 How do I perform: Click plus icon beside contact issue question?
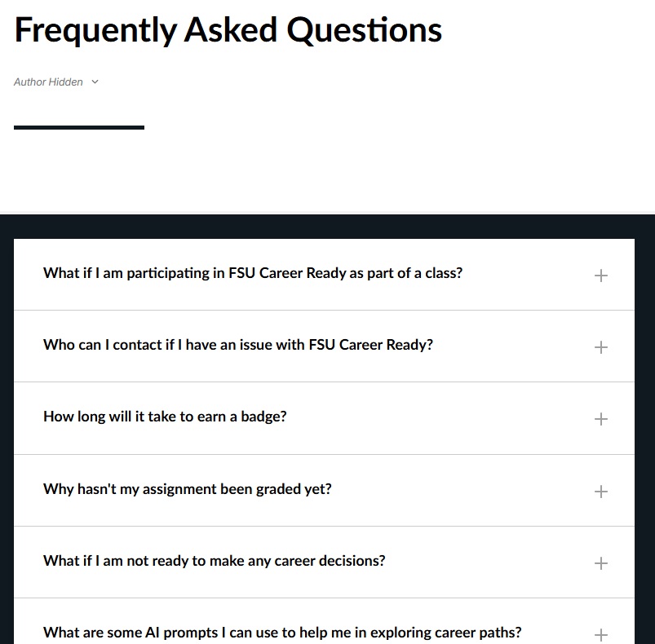pos(601,347)
